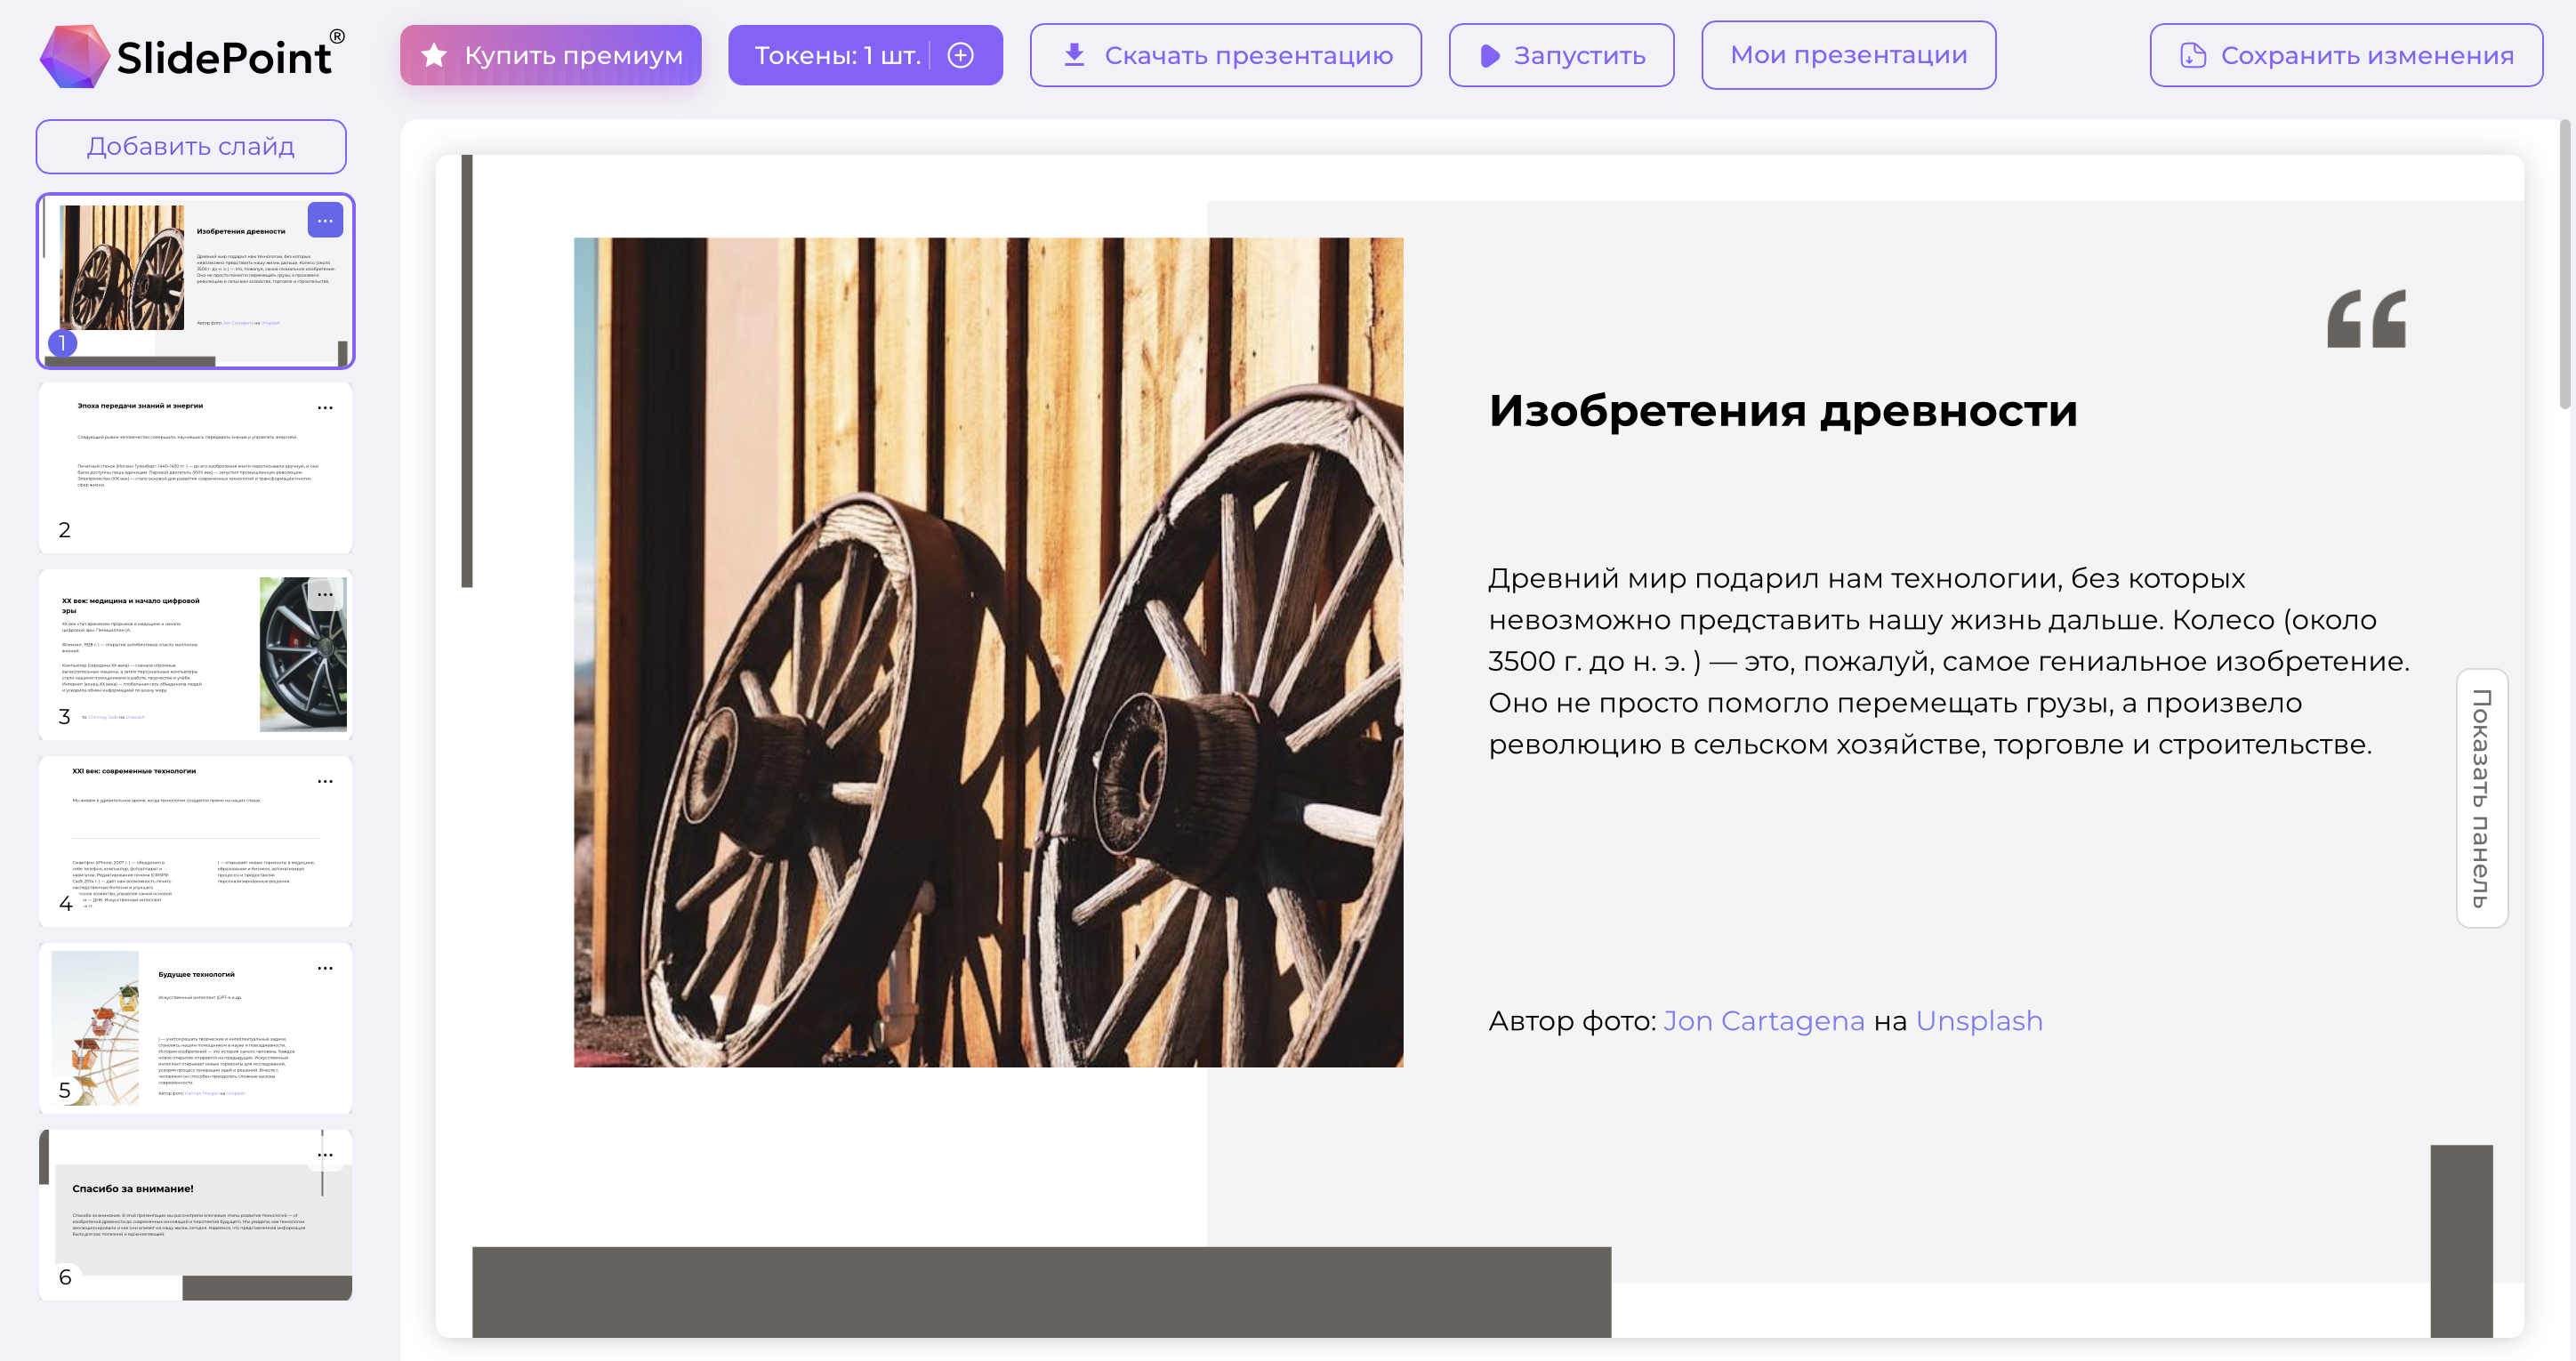Click the plus icon to add tokens
The height and width of the screenshot is (1361, 2576).
point(960,55)
